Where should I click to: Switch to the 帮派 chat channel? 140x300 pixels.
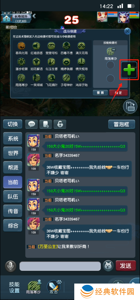13,168
